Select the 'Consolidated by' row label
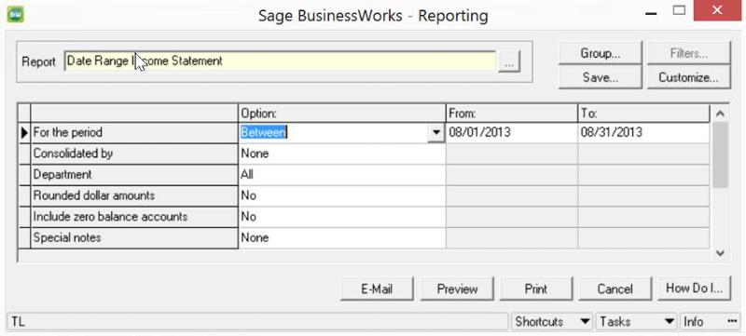The height and width of the screenshot is (336, 746). coord(134,154)
